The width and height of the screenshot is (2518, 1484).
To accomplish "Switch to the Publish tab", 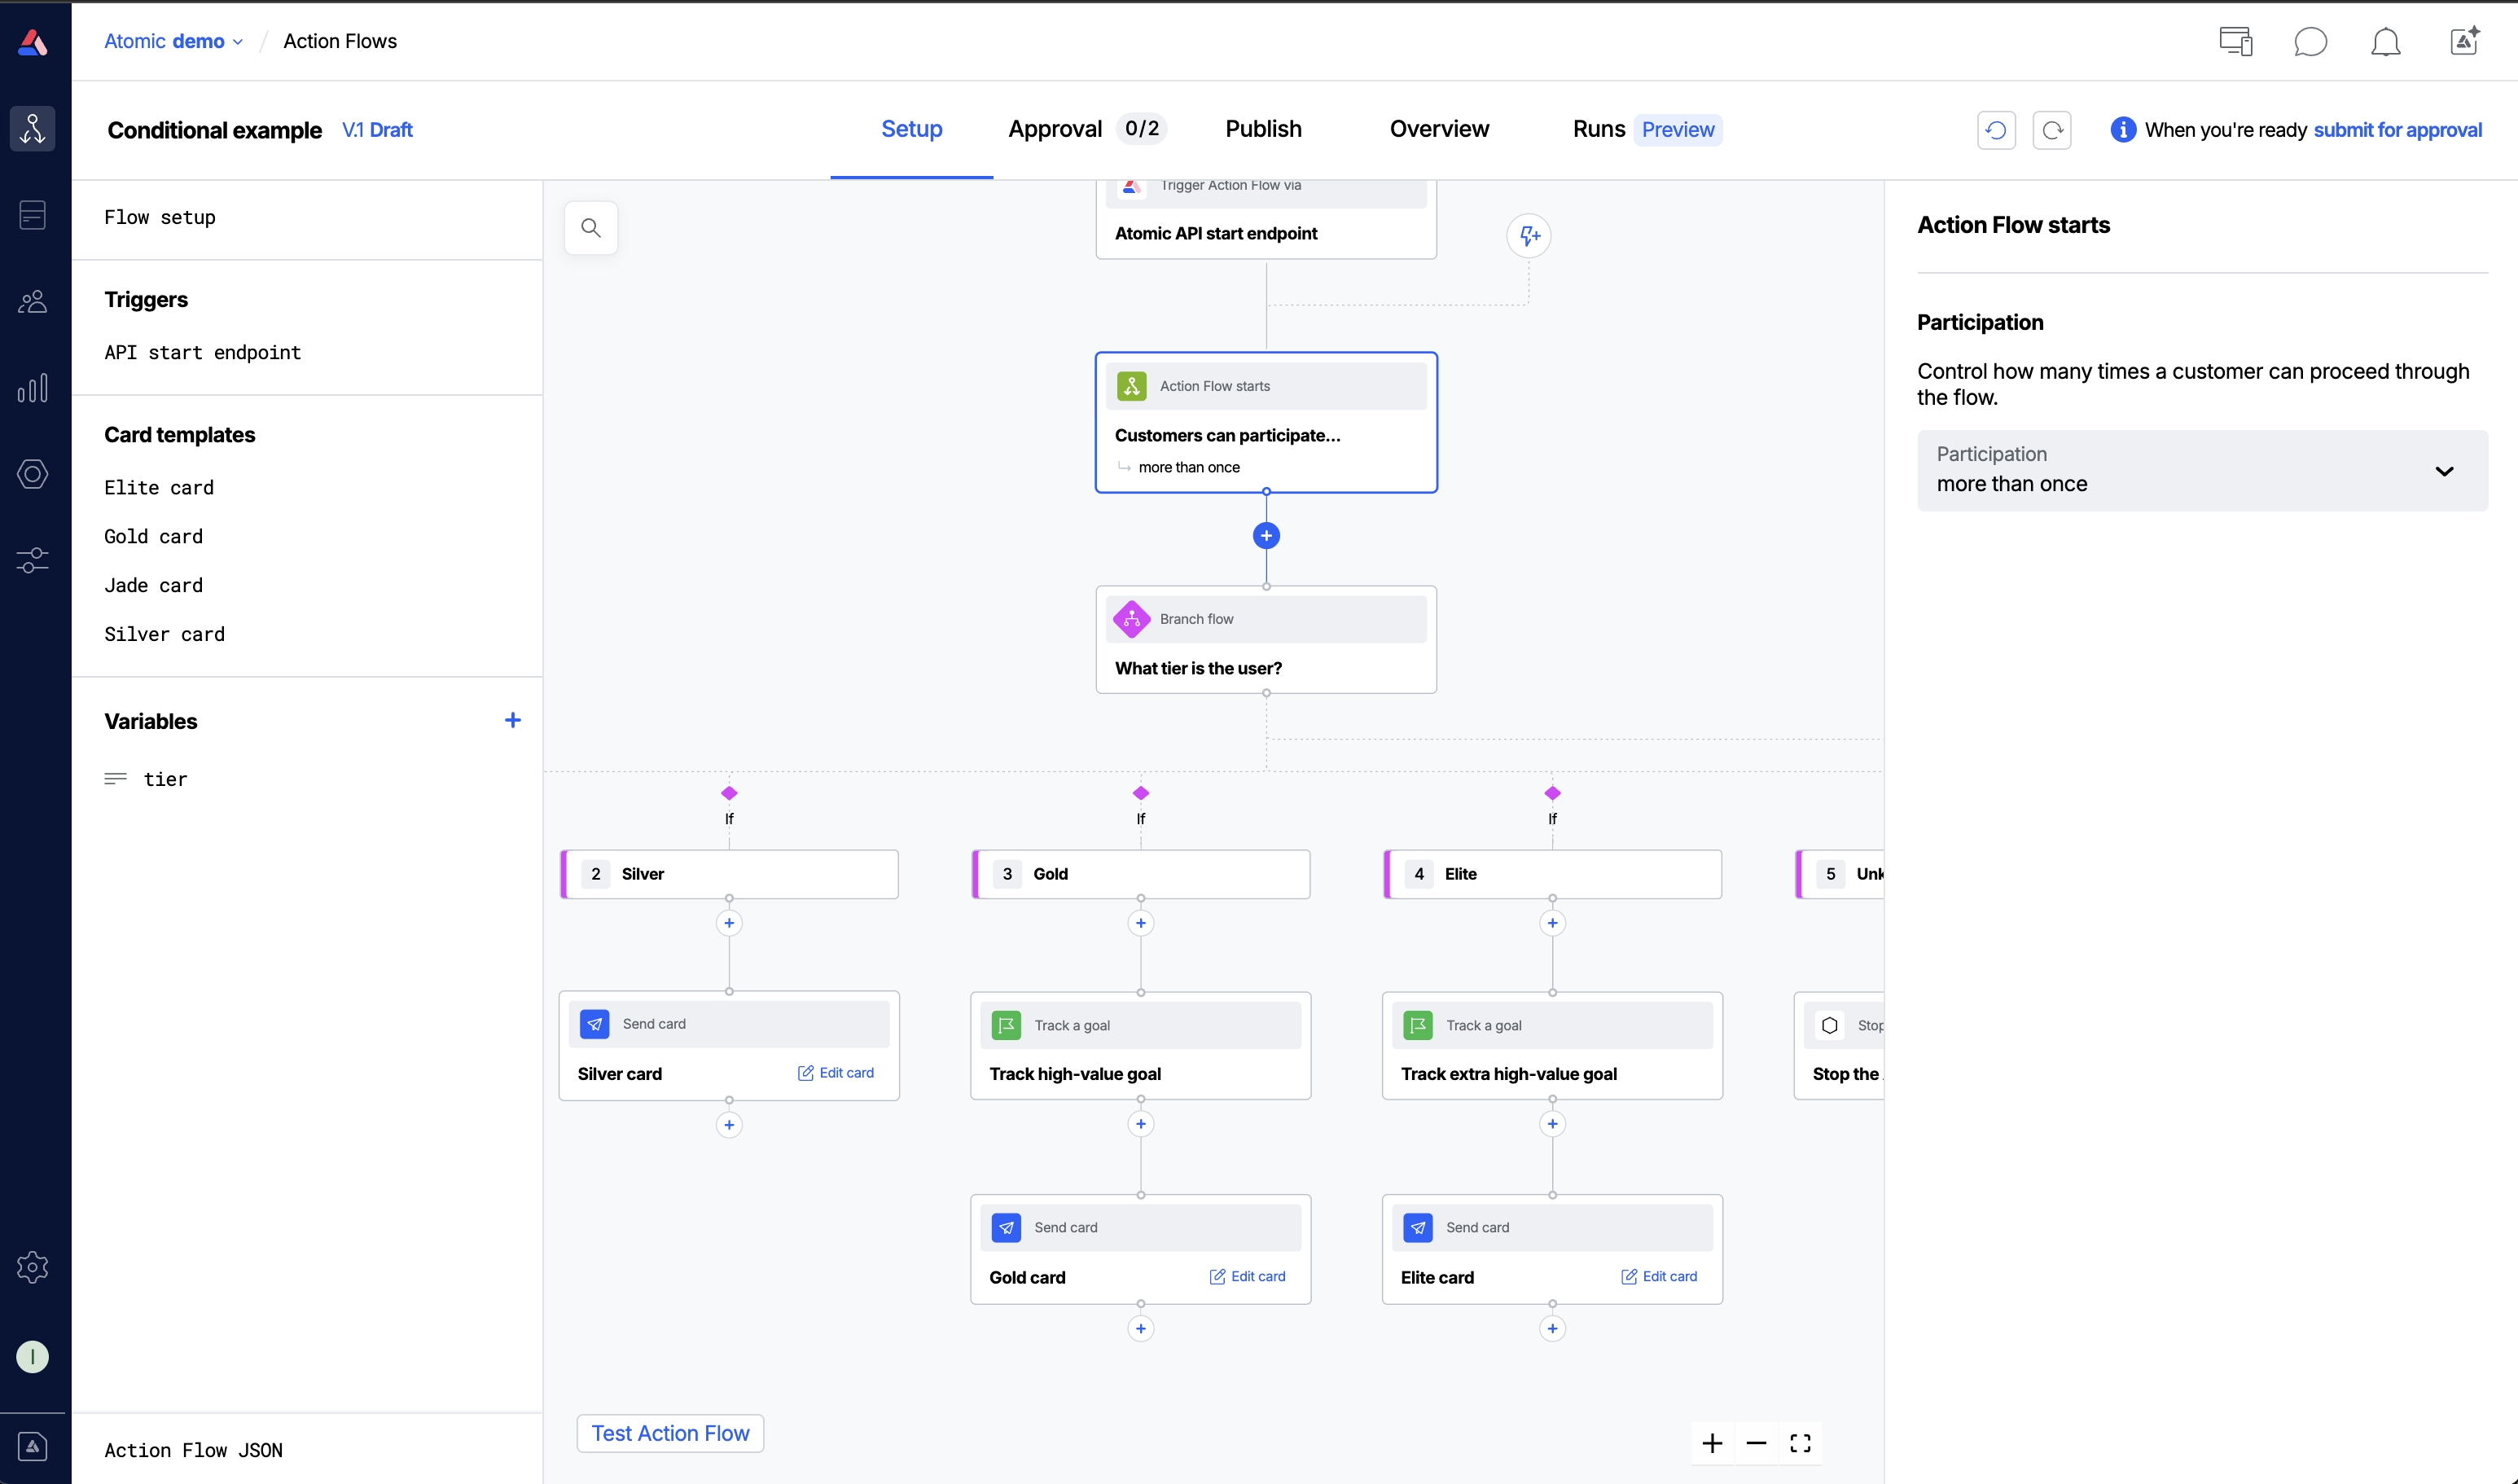I will point(1264,129).
